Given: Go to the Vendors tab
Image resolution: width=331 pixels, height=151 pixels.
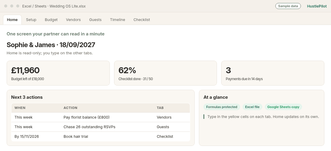Looking at the screenshot, I should coord(73,20).
